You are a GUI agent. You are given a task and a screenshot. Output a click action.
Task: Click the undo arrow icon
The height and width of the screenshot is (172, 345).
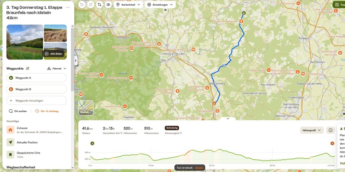point(82,5)
